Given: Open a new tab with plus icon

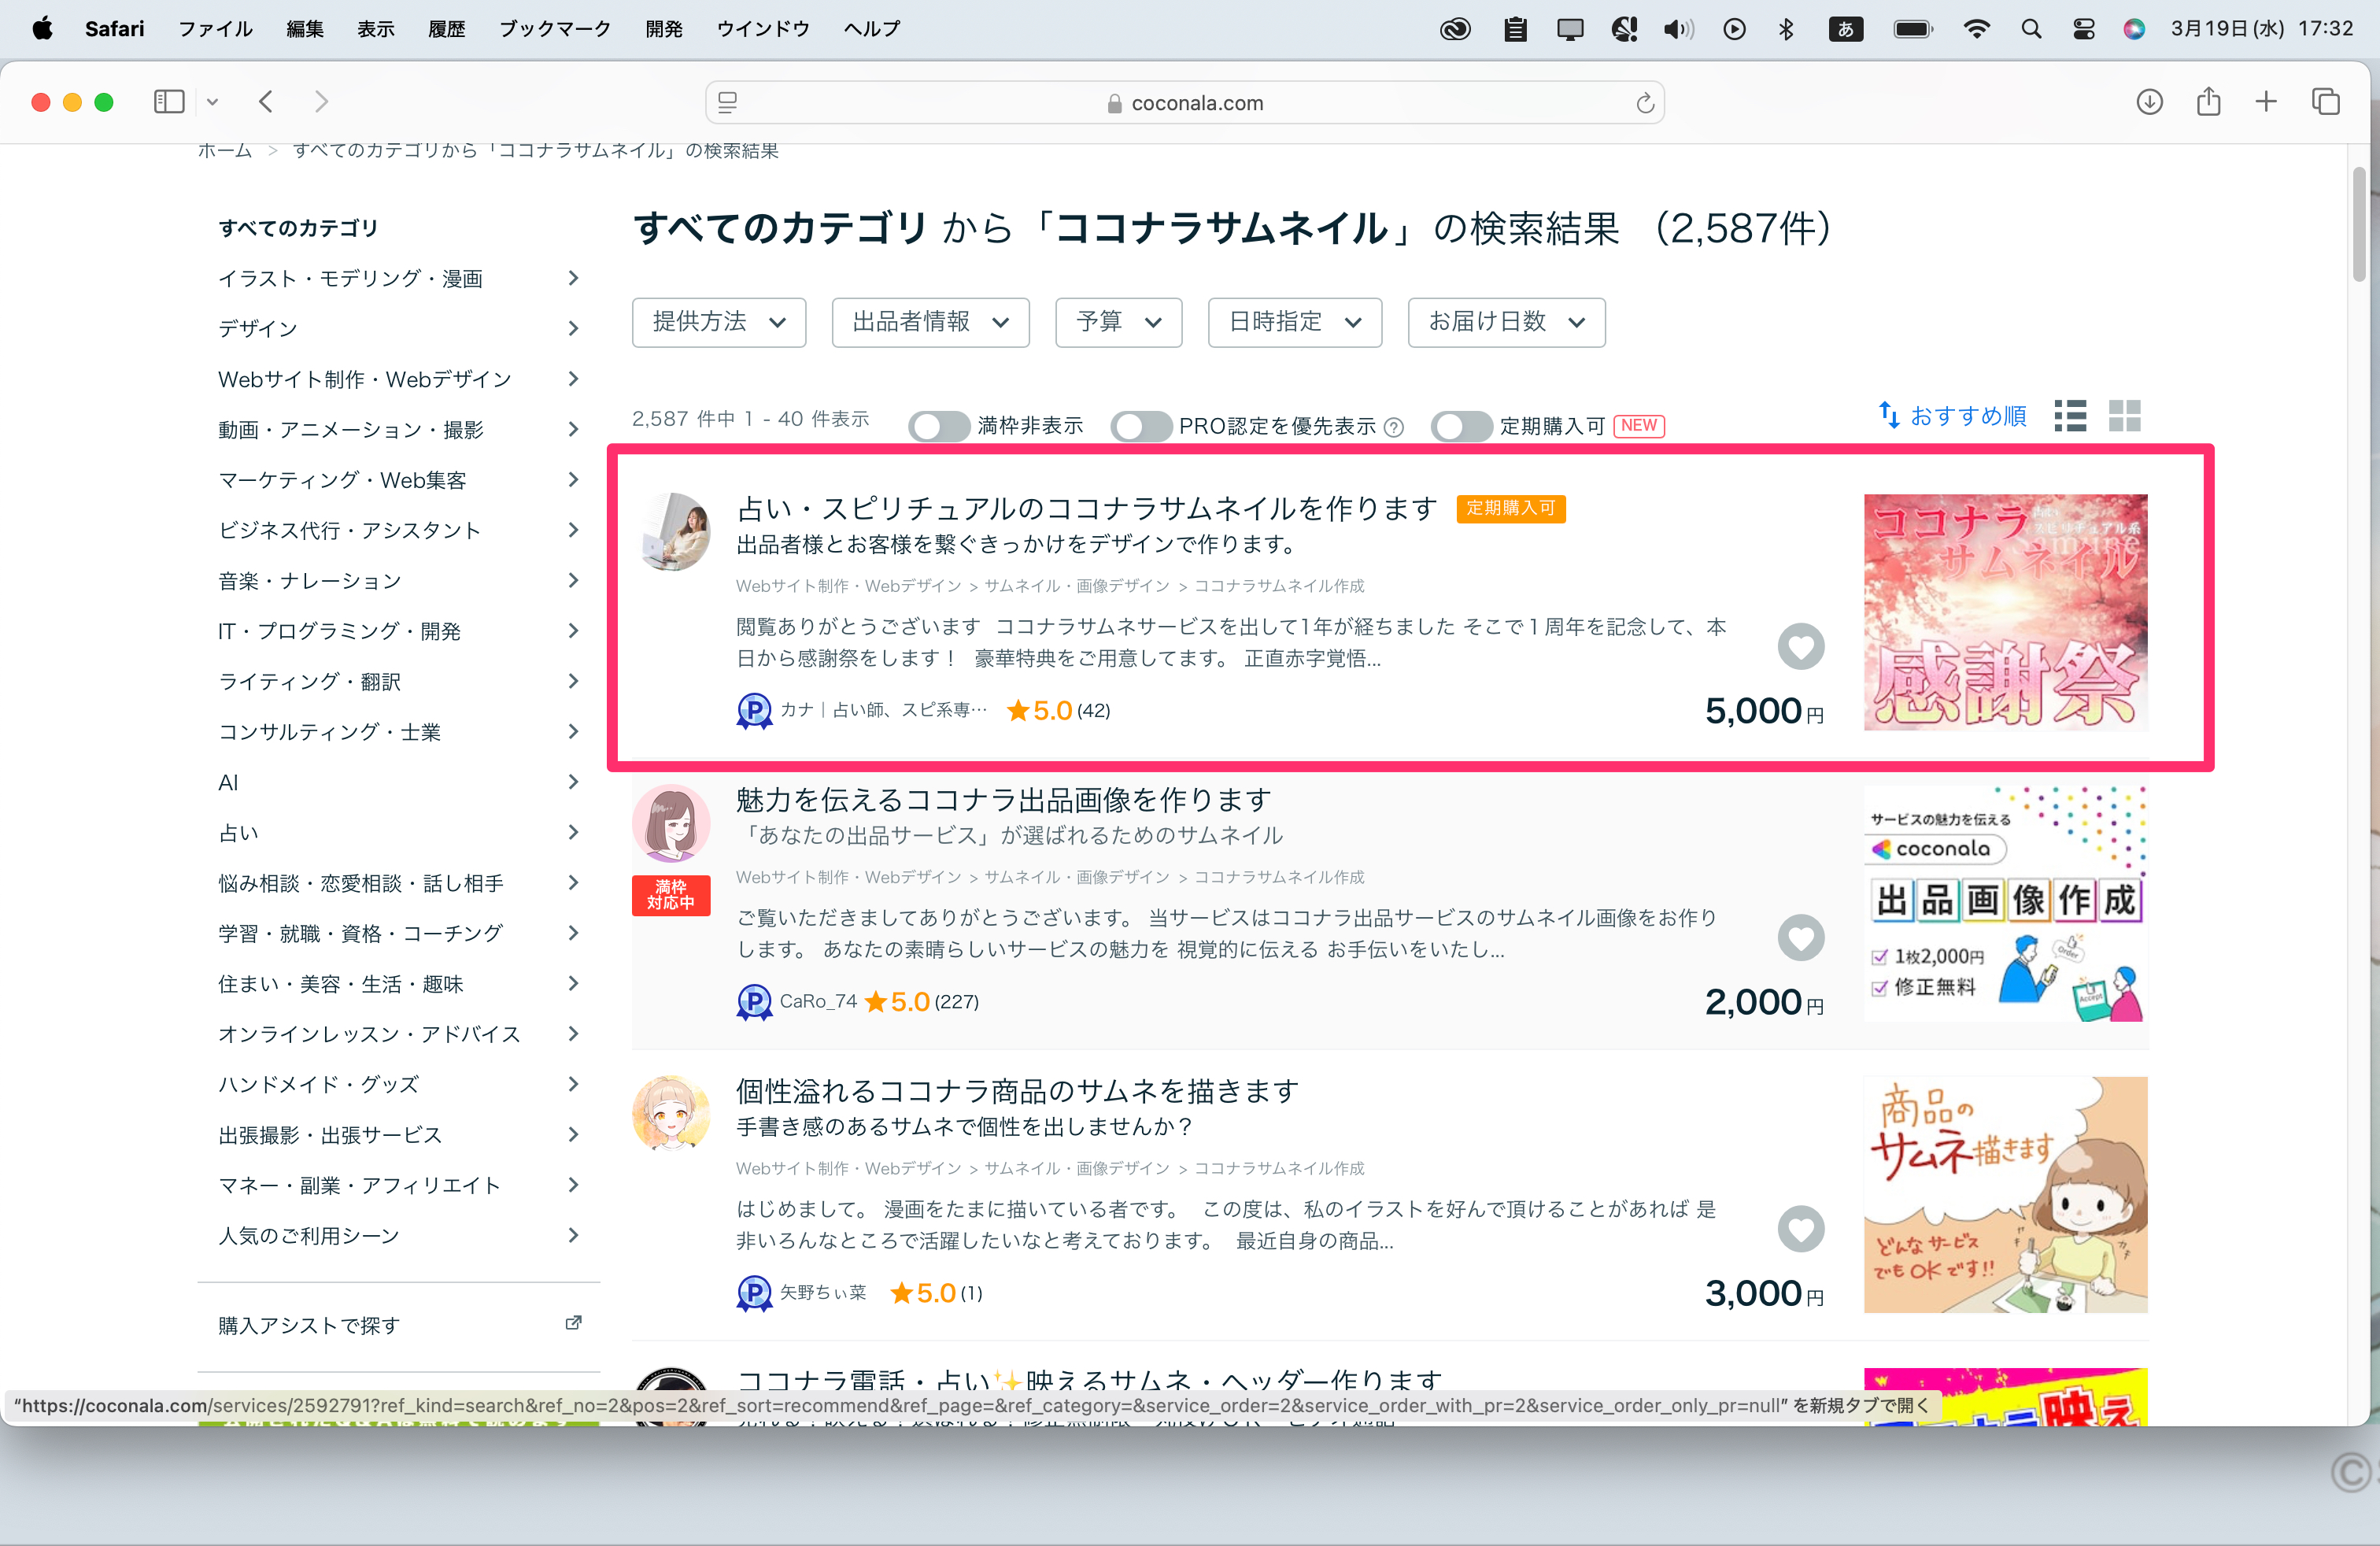Looking at the screenshot, I should [2266, 102].
